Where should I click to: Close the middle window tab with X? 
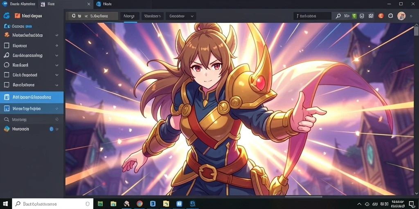(x=89, y=4)
